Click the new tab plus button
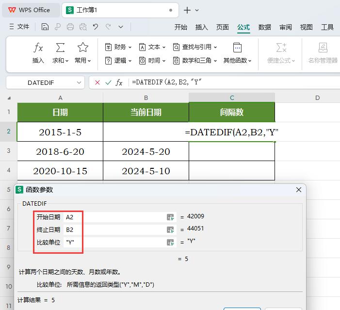Screen dimensions: 340x310 187,10
